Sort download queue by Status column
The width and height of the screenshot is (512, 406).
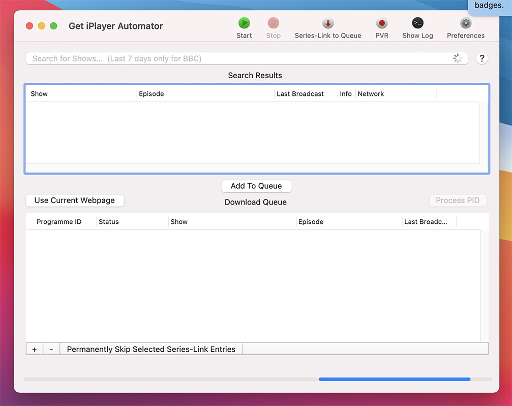pyautogui.click(x=131, y=222)
